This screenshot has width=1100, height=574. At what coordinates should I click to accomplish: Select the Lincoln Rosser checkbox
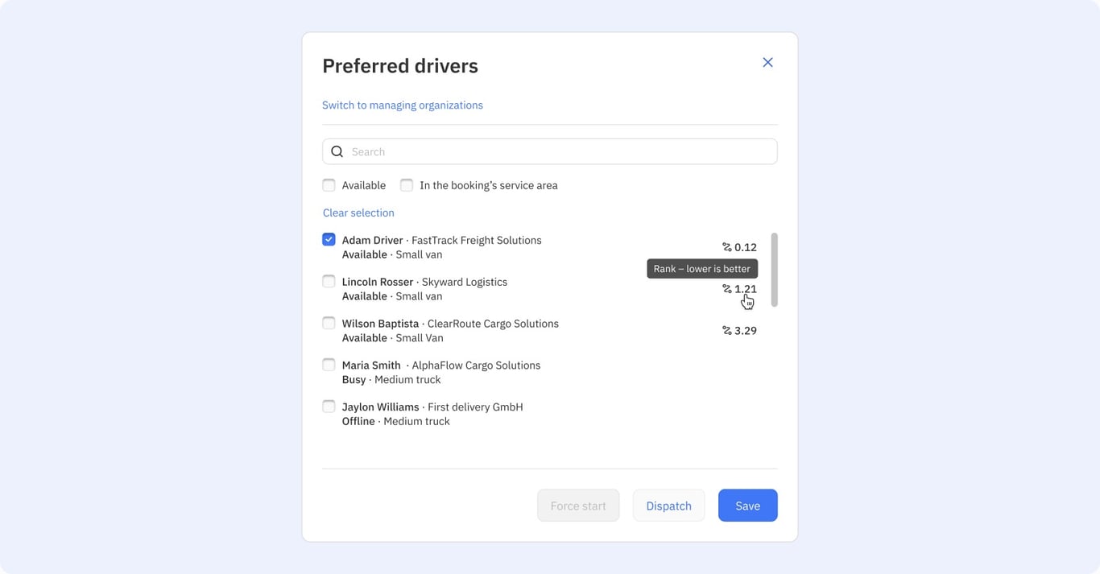329,281
